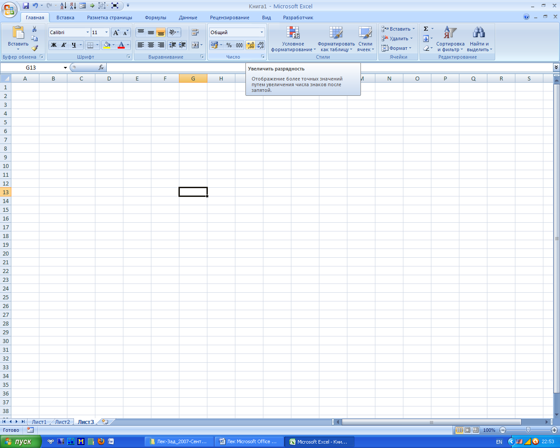Click the AutoSum sigma icon
Viewport: 560px width, 448px height.
pyautogui.click(x=426, y=29)
